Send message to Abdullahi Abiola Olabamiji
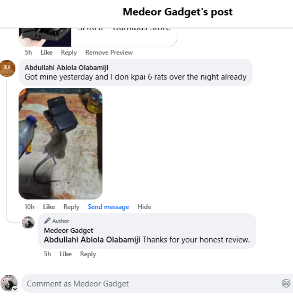The width and height of the screenshot is (293, 296). click(x=108, y=207)
